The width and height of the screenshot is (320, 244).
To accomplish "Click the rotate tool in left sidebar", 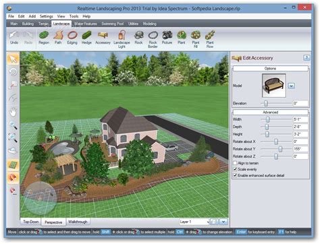I will [13, 72].
